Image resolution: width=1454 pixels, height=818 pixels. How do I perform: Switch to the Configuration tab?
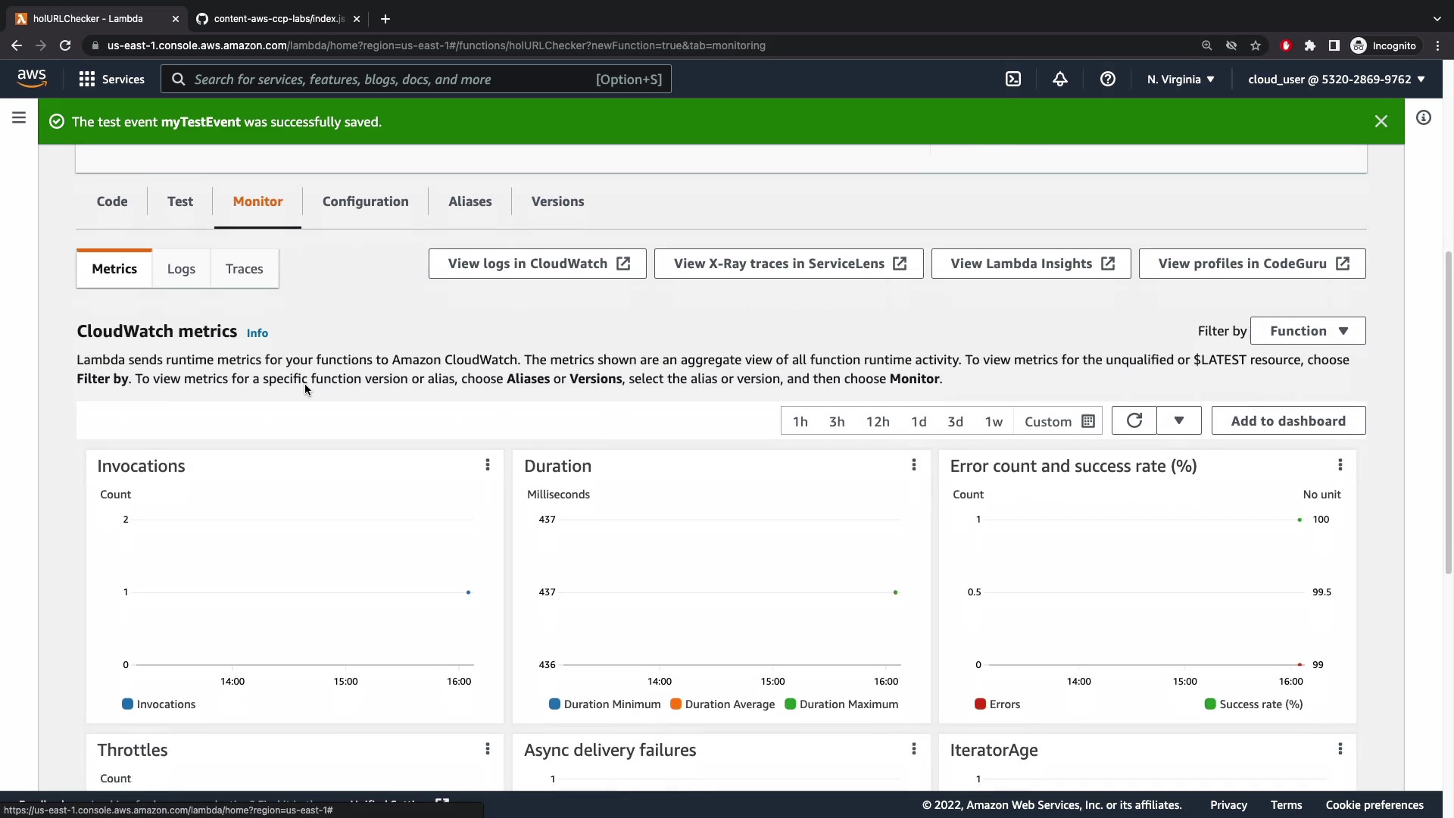coord(365,201)
